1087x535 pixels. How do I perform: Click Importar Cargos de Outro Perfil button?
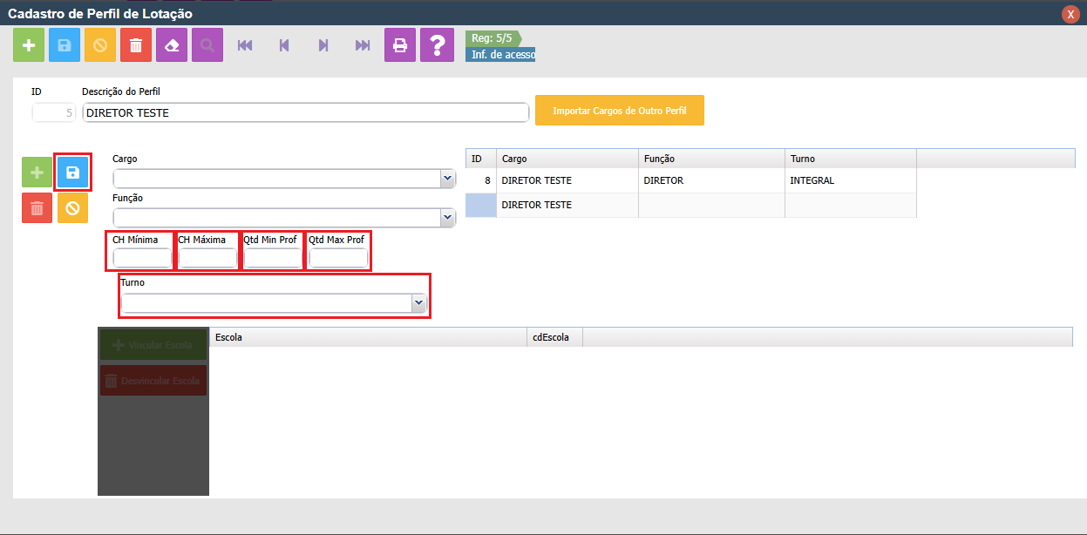(x=619, y=112)
